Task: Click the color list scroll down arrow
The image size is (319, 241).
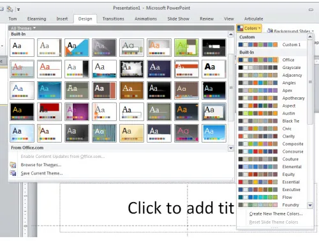Action: tap(310, 205)
